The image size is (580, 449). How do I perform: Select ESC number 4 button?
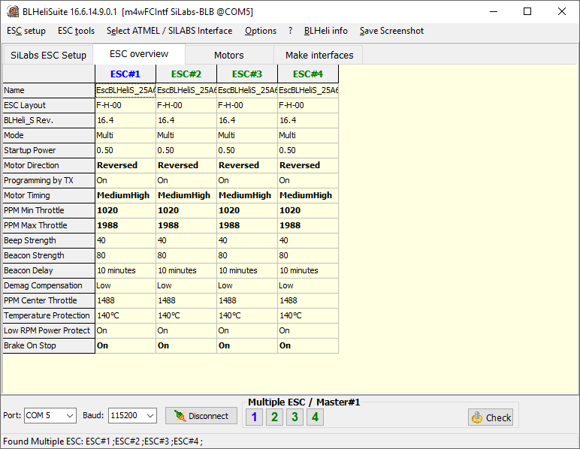(315, 417)
